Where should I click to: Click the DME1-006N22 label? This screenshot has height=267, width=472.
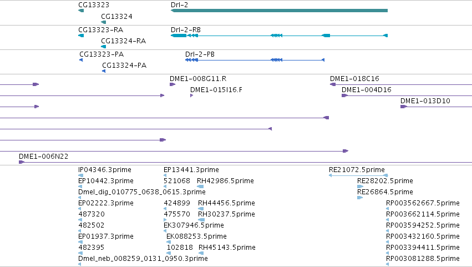tap(43, 157)
